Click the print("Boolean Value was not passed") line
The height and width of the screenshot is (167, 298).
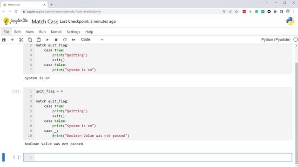click(91, 136)
